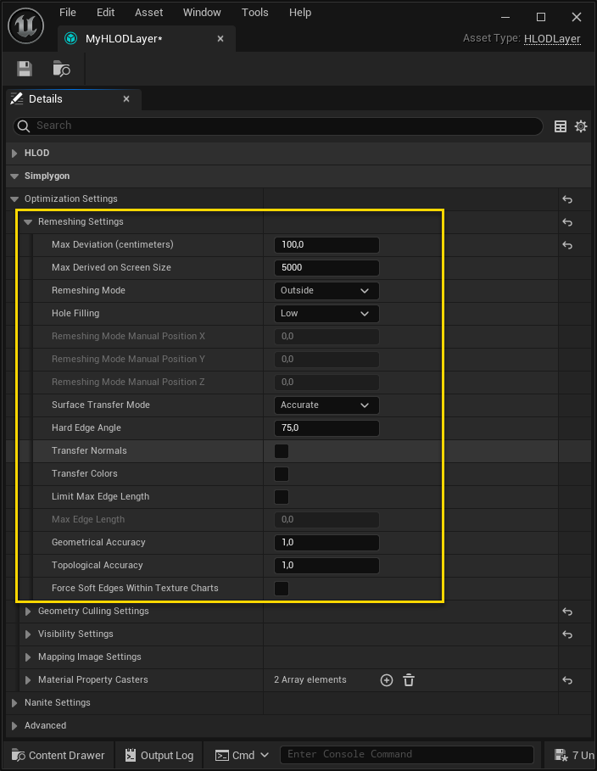597x771 pixels.
Task: Open the Asset menu
Action: tap(148, 12)
